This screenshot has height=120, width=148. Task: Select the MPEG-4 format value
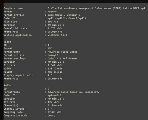(52, 12)
